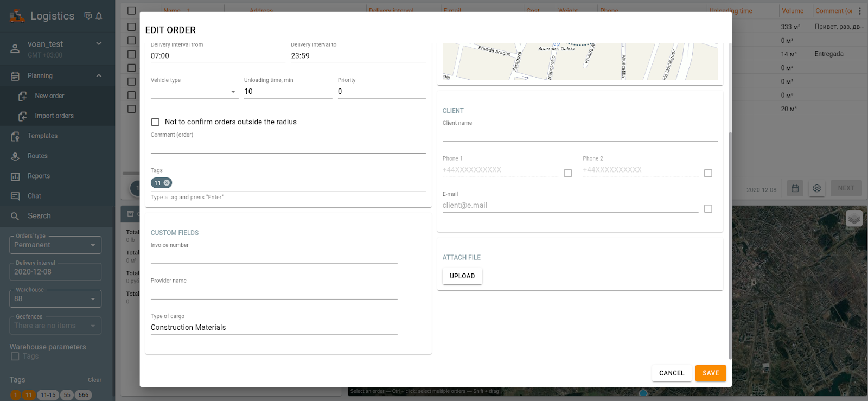Open Import orders menu item
This screenshot has width=868, height=401.
pyautogui.click(x=54, y=116)
